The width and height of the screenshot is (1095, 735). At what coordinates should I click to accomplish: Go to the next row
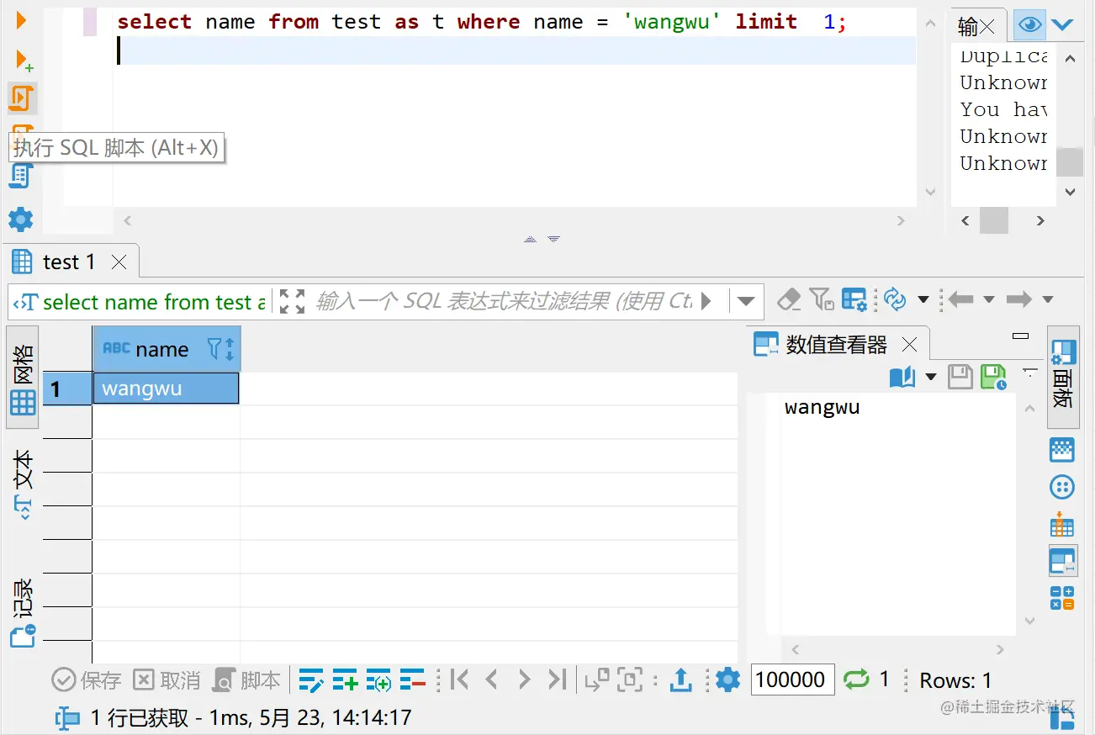pos(524,679)
